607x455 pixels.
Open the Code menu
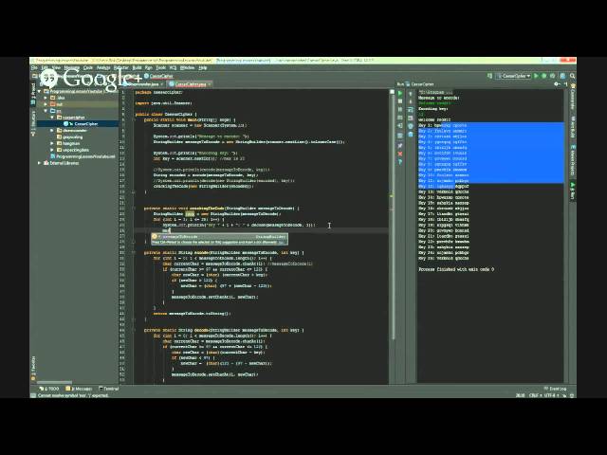(88, 67)
